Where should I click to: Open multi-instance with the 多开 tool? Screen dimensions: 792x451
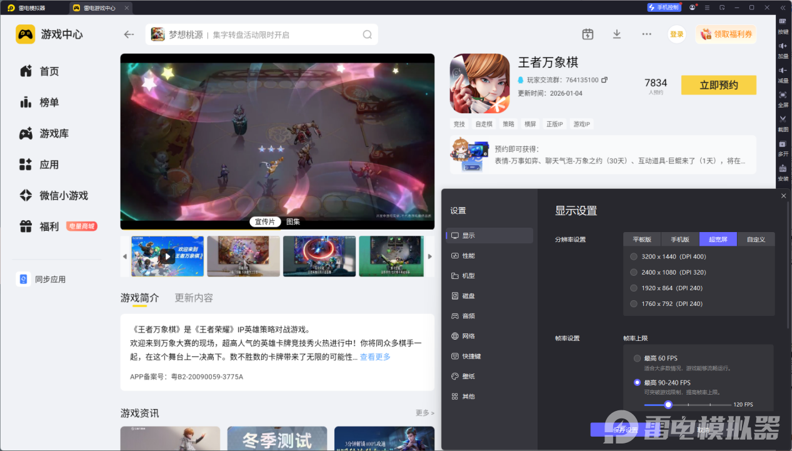[783, 148]
